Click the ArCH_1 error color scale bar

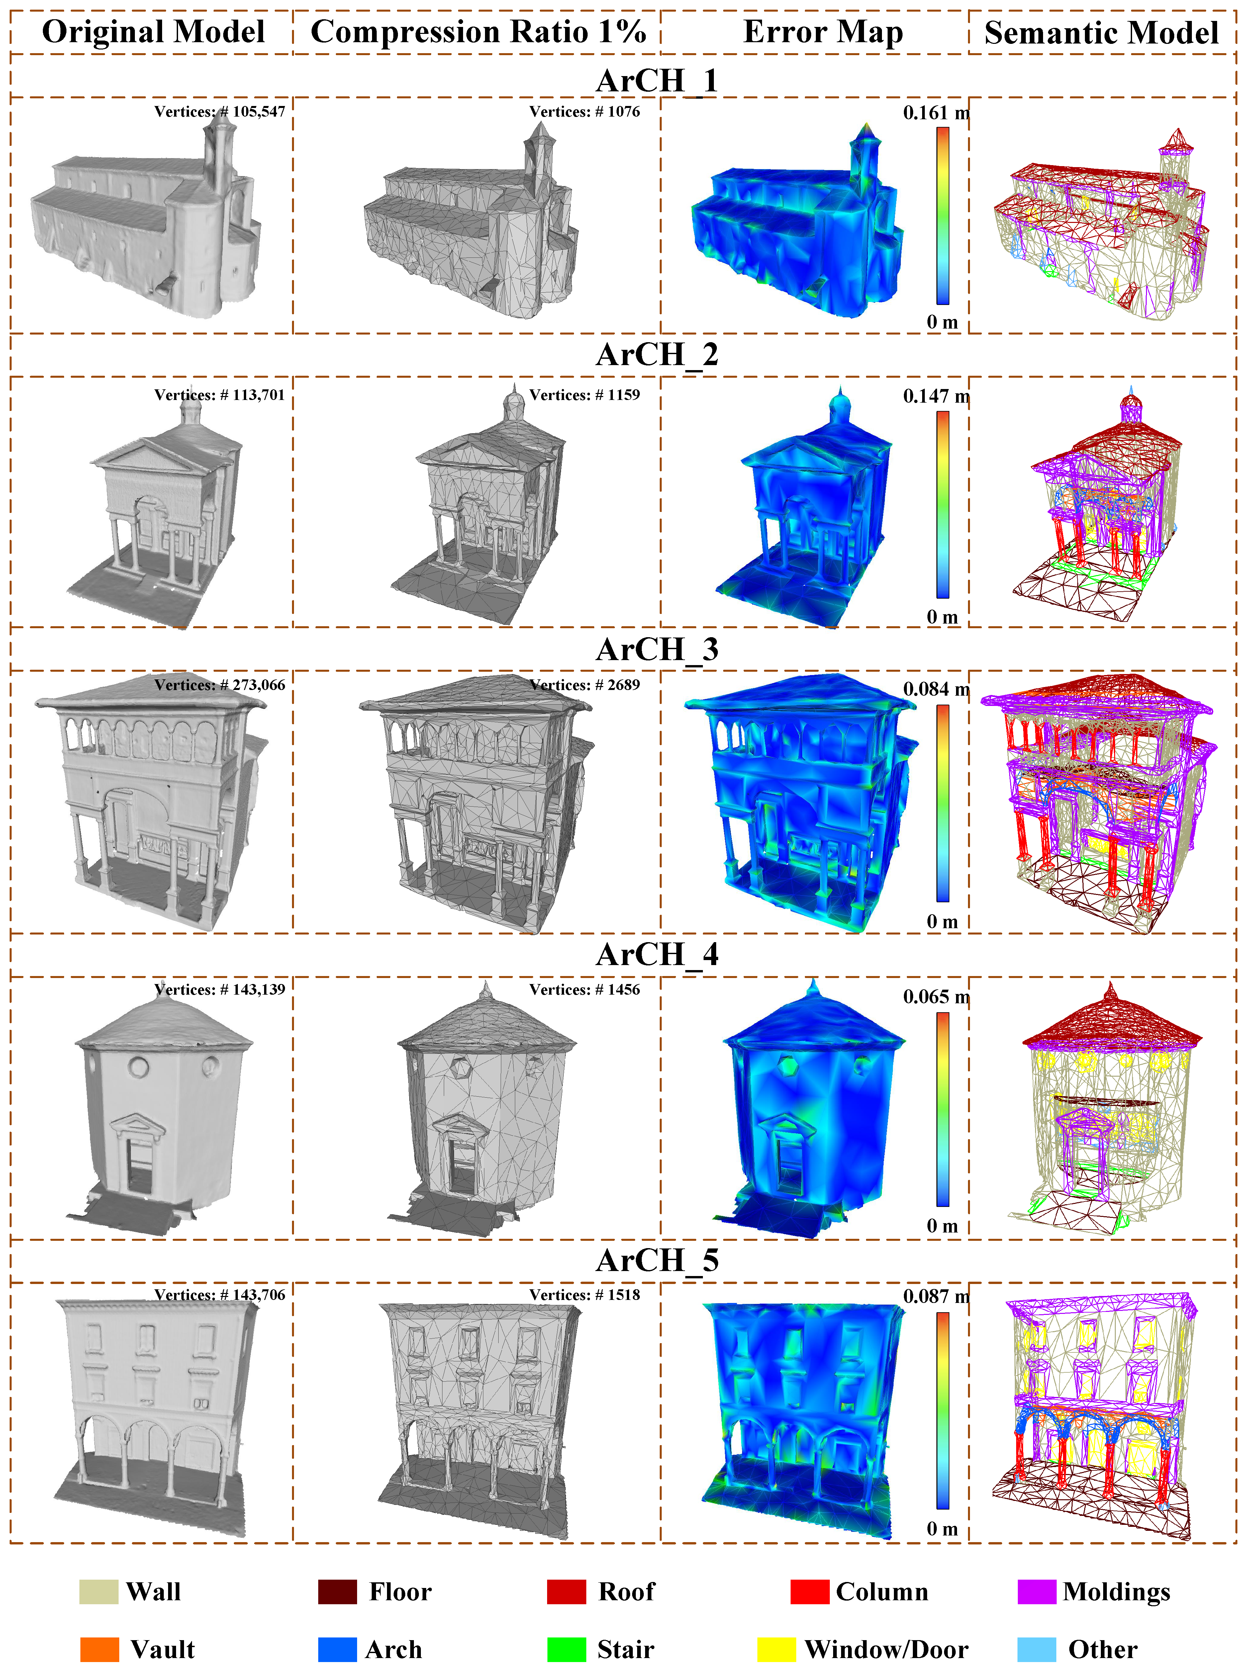coord(943,216)
